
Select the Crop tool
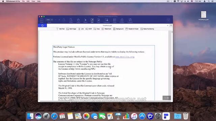coord(97,29)
